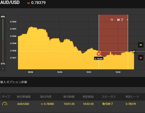Click the current rate 0.78379 in header
This screenshot has width=145, height=113.
[x=38, y=3]
